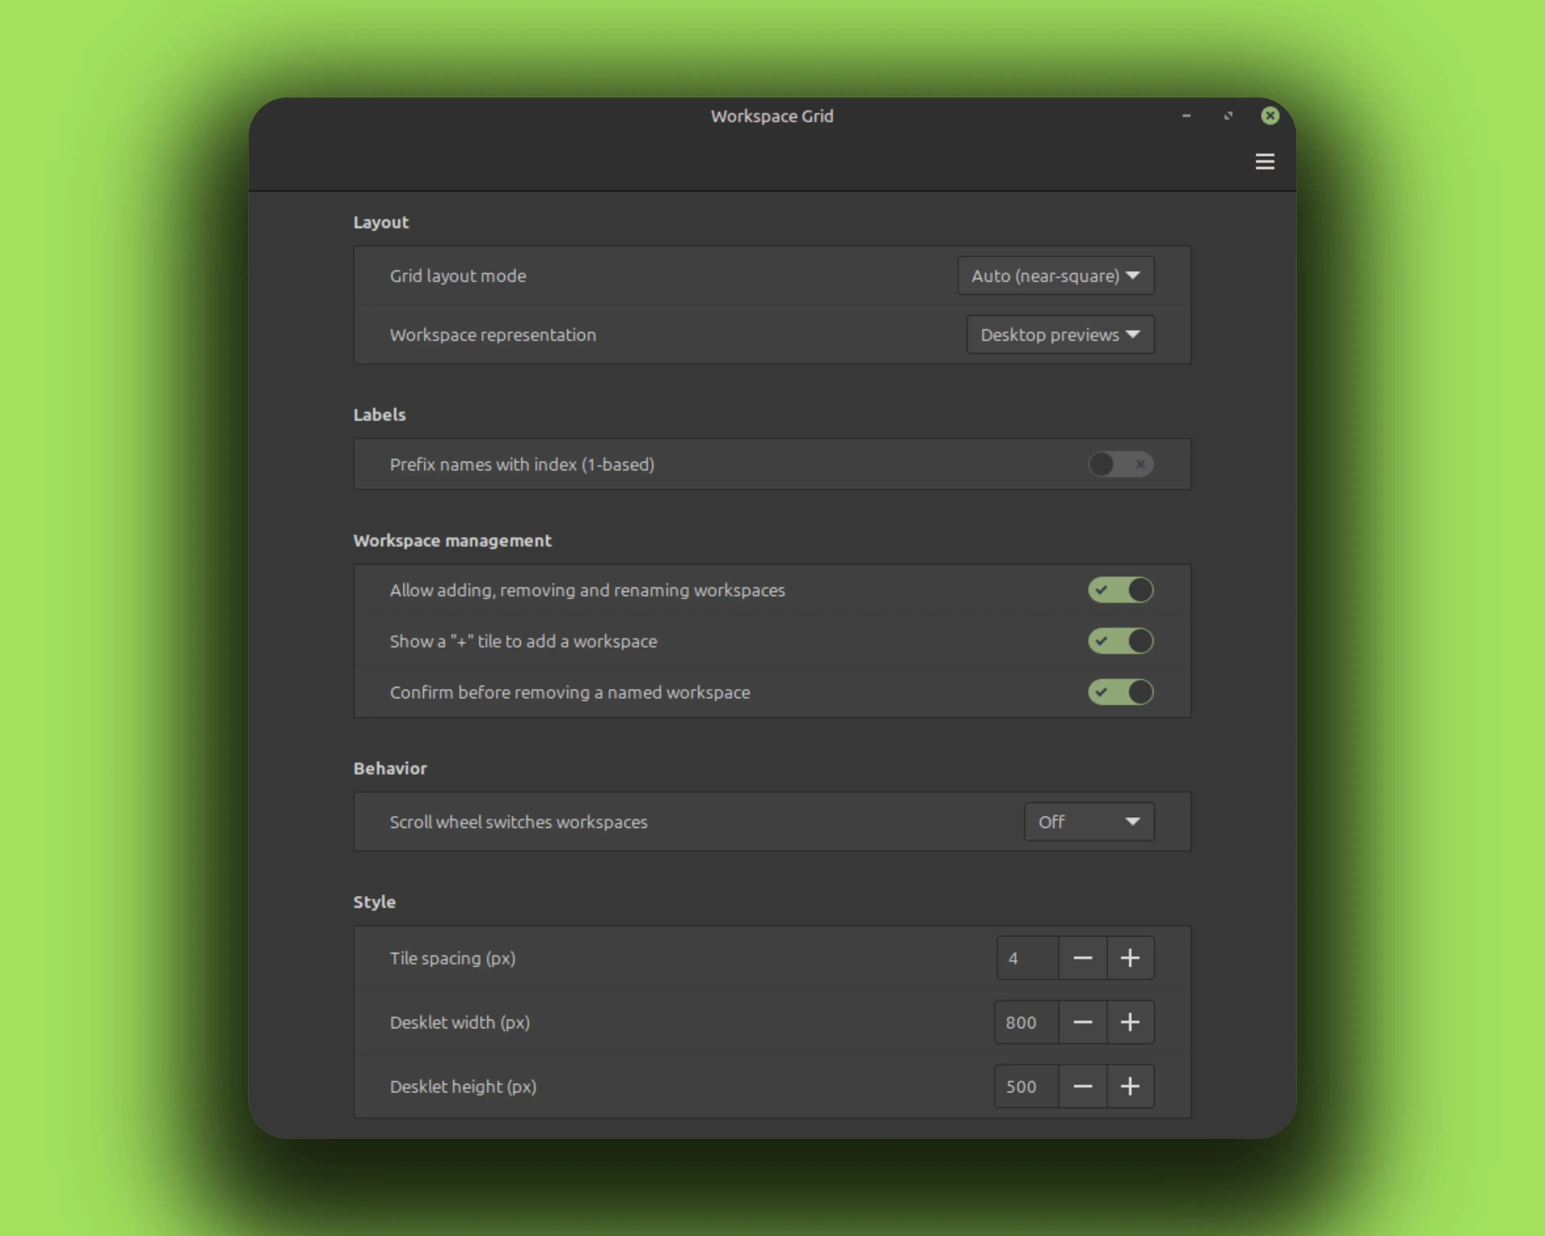Close the Workspace Grid window
The width and height of the screenshot is (1545, 1236).
(x=1270, y=115)
